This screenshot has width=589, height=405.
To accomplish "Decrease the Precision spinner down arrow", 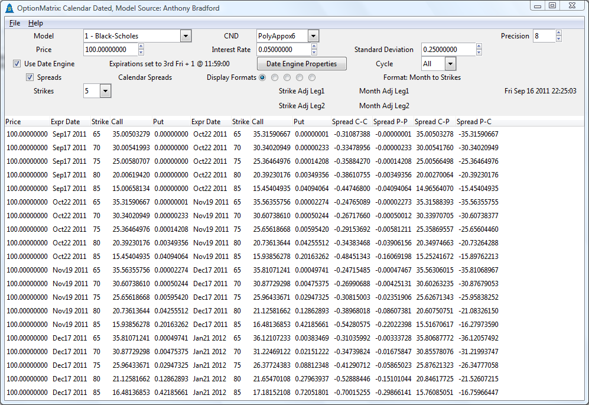I will point(558,40).
